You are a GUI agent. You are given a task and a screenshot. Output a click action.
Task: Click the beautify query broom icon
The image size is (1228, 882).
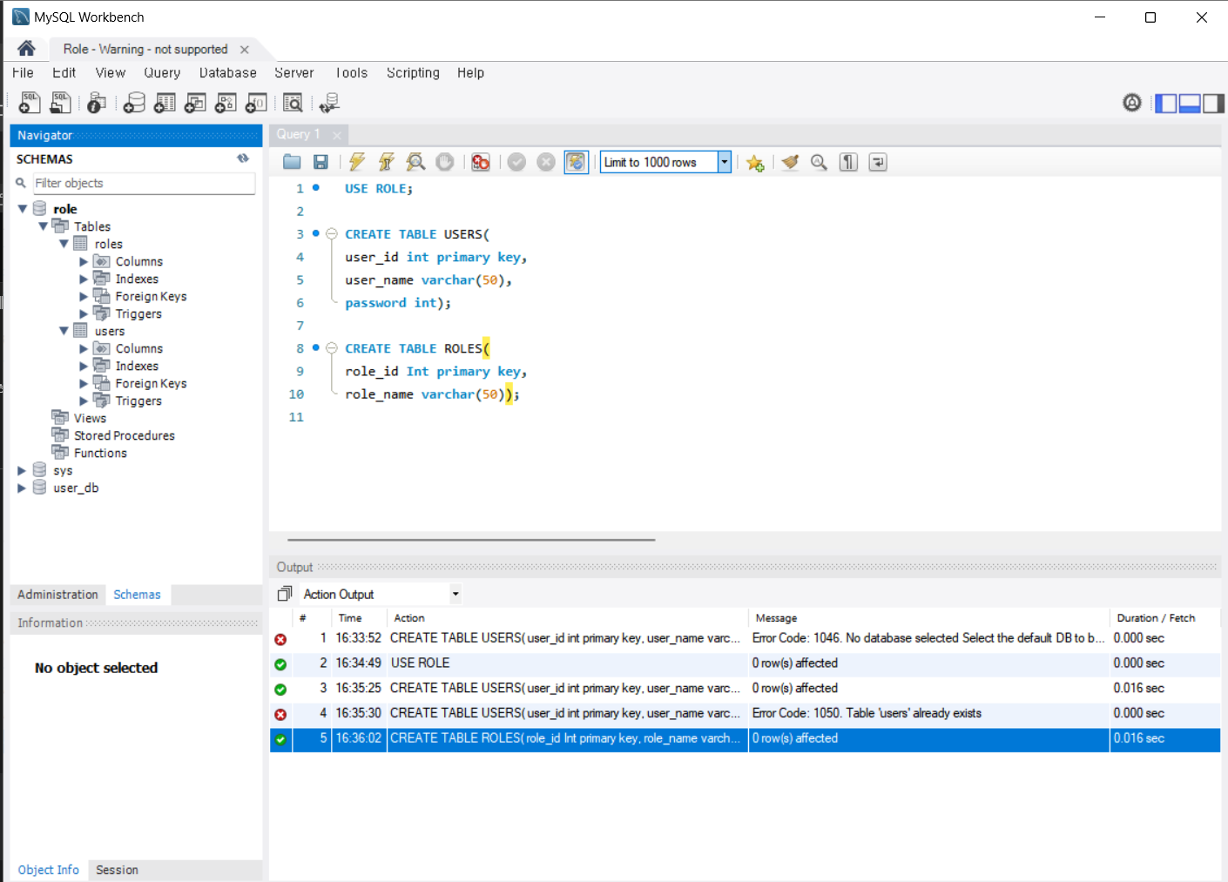(x=790, y=162)
